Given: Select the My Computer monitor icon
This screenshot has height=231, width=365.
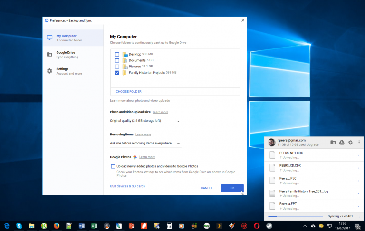Looking at the screenshot, I should tap(49, 38).
